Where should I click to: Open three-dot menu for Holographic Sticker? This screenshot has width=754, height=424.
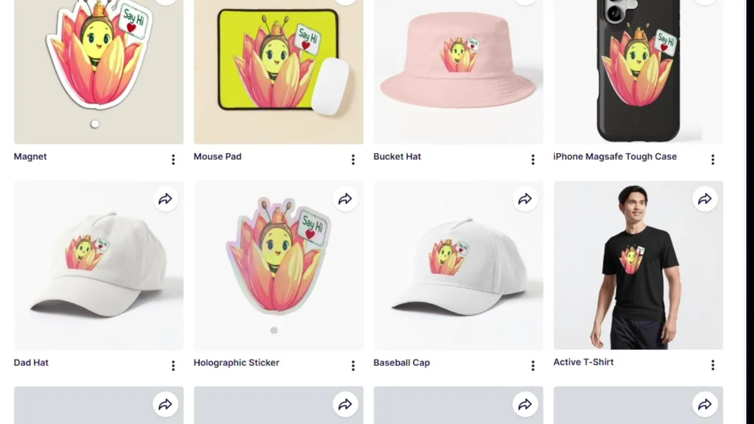[353, 366]
